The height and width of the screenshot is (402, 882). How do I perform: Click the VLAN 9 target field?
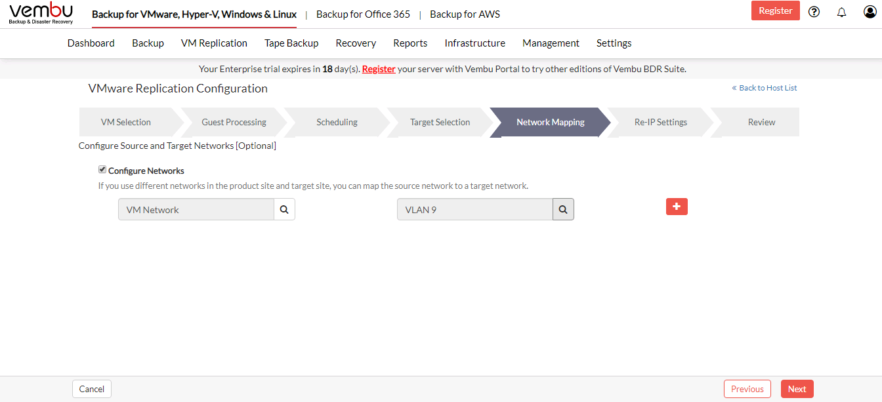475,210
